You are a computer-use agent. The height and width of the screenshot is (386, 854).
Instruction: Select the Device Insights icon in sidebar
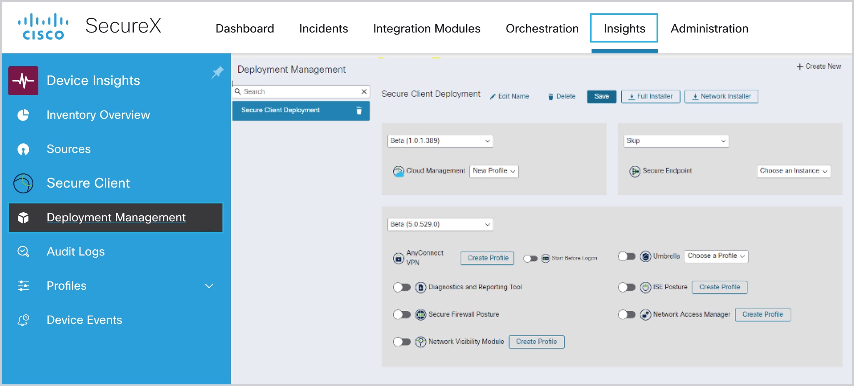tap(24, 80)
